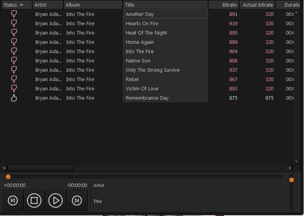Screen dimensions: 304x216
Task: Click the thumbs-down icon for Rebel
Action: 14,79
